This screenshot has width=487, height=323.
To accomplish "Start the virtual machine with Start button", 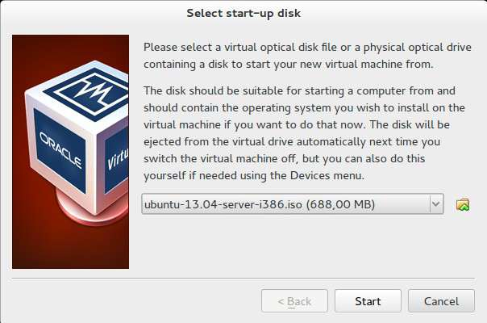I will coord(368,301).
